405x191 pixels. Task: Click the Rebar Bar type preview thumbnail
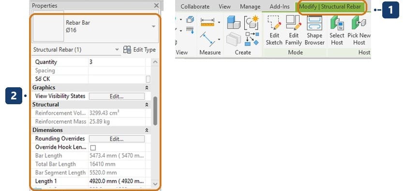point(48,26)
